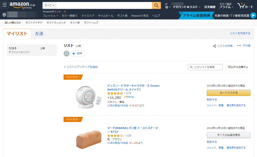Click リストを作成する link

(x=240, y=33)
